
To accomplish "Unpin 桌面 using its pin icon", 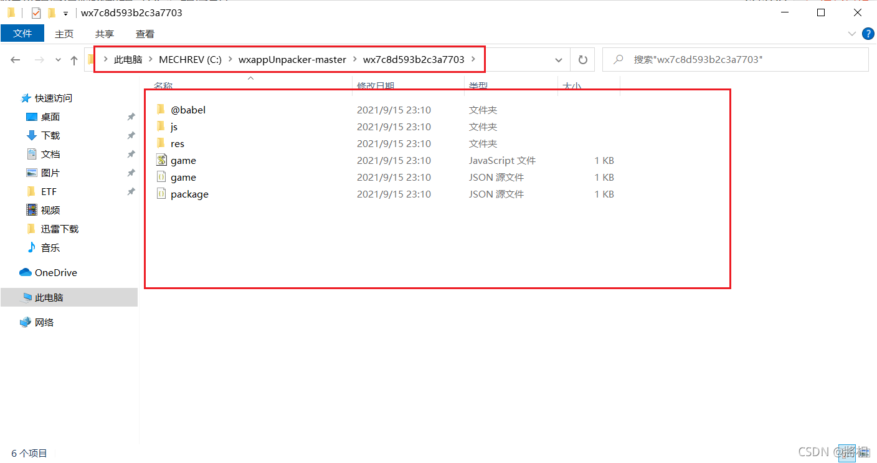I will (x=130, y=116).
